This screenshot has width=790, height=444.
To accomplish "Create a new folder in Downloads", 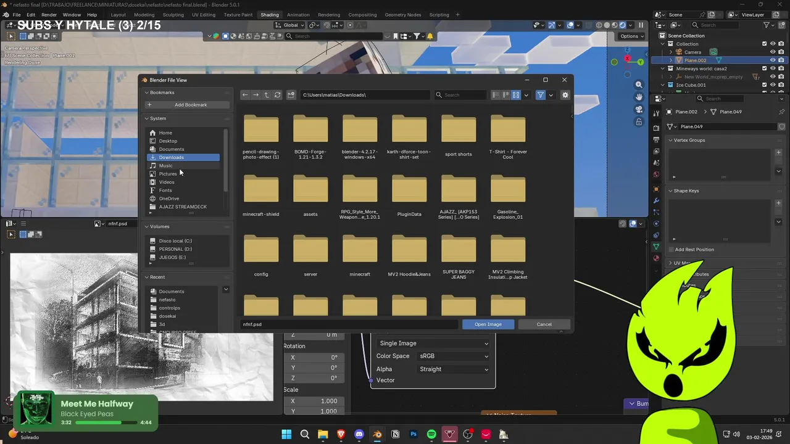I will tap(291, 95).
